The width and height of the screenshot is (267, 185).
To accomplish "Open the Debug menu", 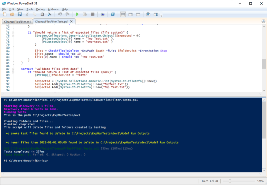I will pyautogui.click(x=40, y=9).
